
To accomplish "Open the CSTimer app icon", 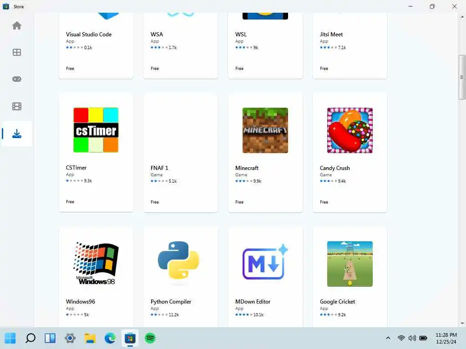I will click(96, 130).
